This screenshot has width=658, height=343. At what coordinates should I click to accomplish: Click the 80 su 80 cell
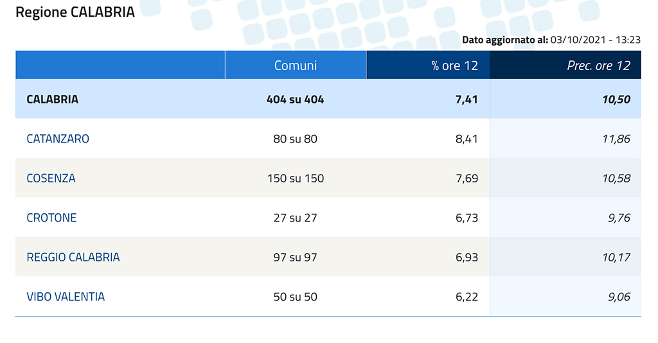click(296, 139)
